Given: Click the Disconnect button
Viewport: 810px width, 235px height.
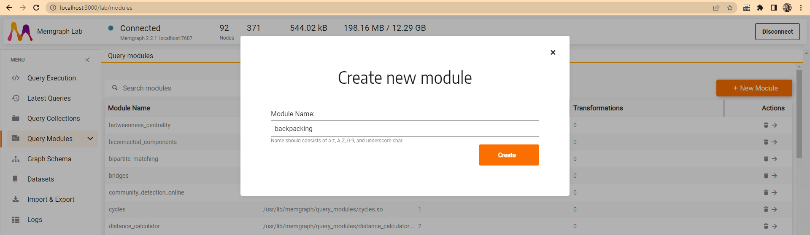Looking at the screenshot, I should click(777, 32).
